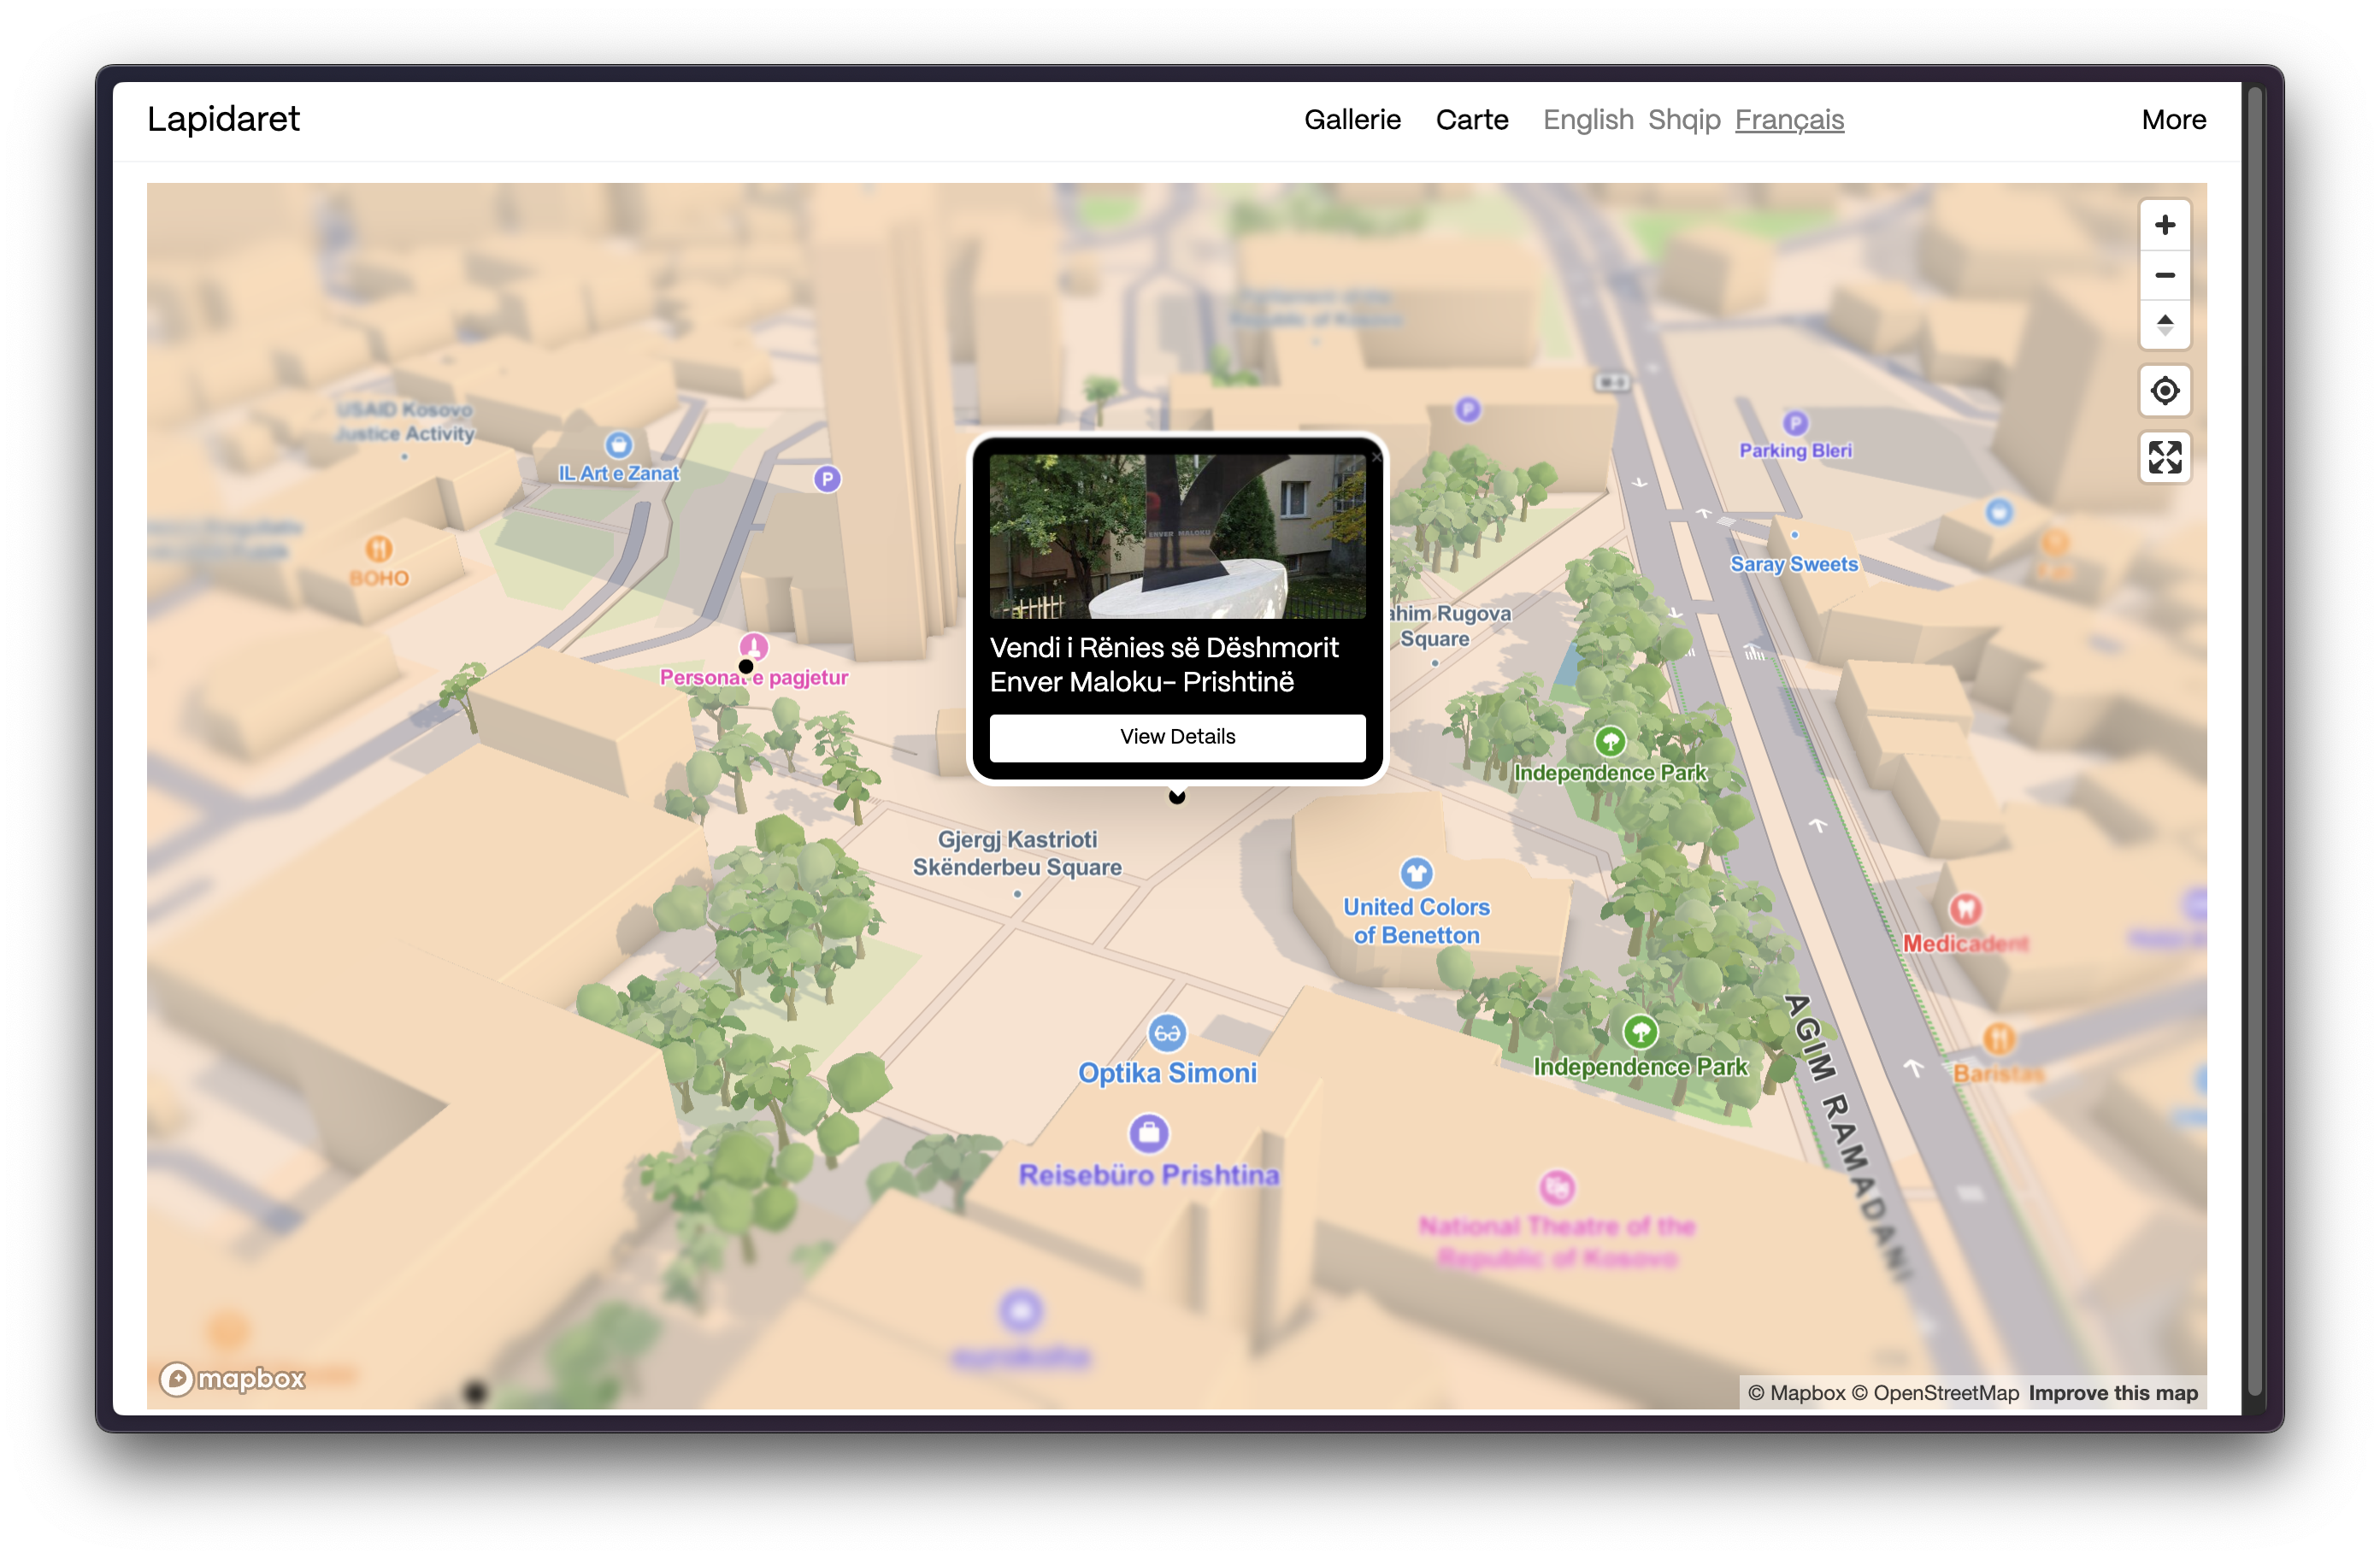Image resolution: width=2380 pixels, height=1559 pixels.
Task: Switch language to English
Action: [1587, 120]
